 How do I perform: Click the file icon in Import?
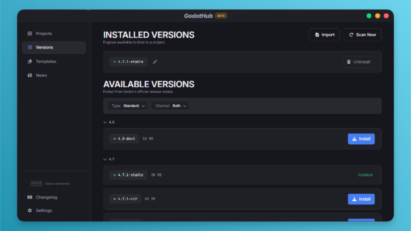pos(317,35)
